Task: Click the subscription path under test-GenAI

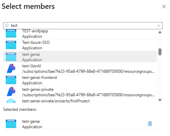Action: click(x=88, y=71)
